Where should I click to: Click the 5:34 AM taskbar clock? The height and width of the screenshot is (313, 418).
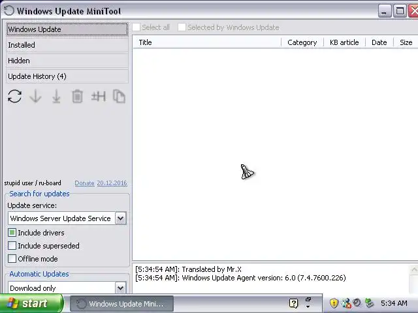[394, 303]
